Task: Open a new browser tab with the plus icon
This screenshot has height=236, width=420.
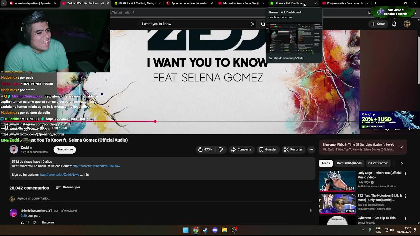Action: pyautogui.click(x=375, y=3)
